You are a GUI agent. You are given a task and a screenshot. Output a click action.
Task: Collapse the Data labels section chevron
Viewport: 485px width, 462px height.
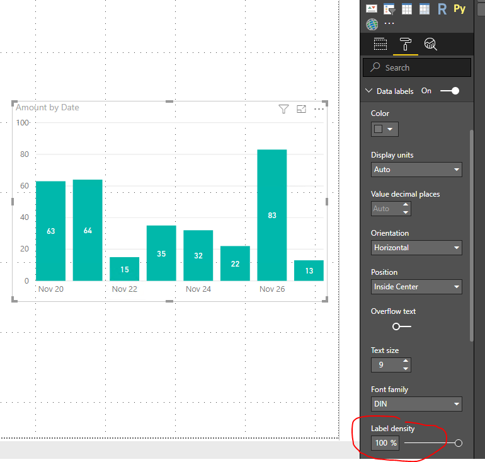pos(368,91)
